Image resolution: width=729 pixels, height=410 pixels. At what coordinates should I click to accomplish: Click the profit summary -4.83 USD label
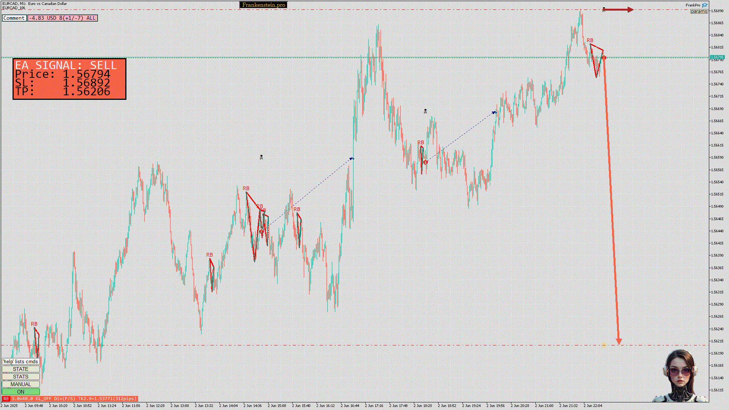click(63, 18)
